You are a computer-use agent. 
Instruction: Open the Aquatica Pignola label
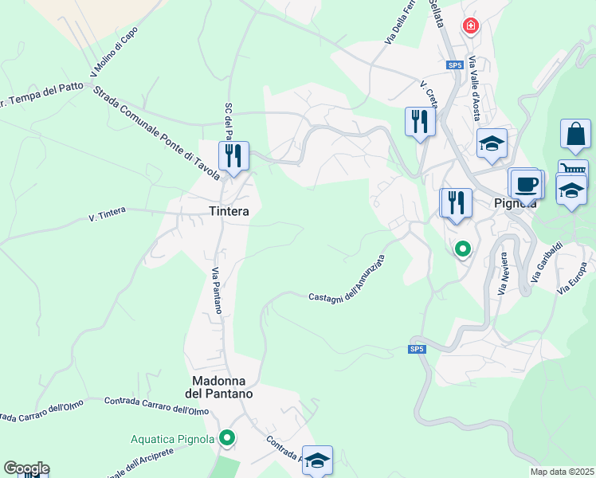pos(173,439)
